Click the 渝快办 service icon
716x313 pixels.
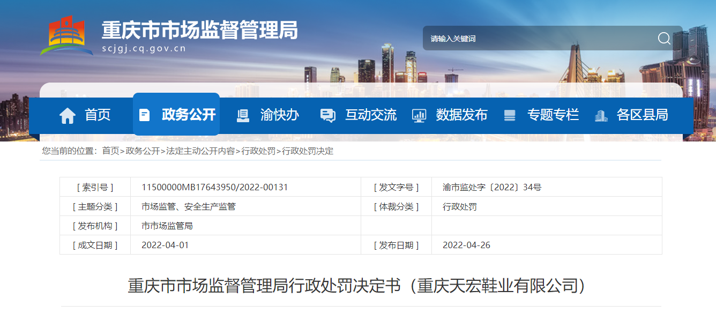[x=243, y=115]
